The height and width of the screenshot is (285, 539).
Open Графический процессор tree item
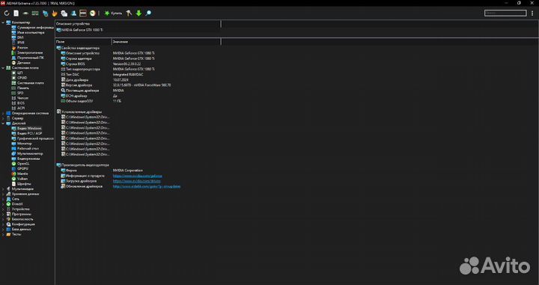coord(33,138)
